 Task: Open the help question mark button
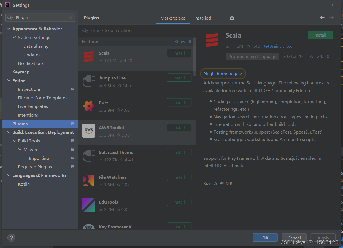[11, 238]
